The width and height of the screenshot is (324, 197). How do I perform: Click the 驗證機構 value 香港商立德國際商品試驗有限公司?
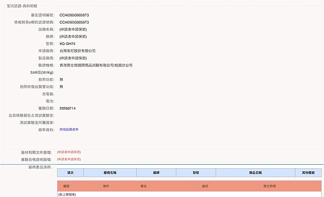pos(96,65)
